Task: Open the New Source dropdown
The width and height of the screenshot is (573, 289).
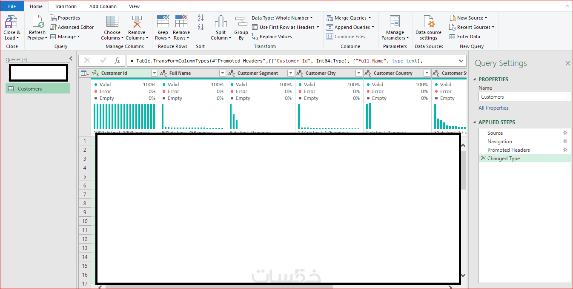Action: [x=469, y=18]
